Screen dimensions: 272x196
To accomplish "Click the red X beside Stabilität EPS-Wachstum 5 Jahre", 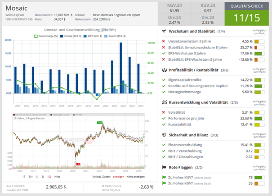I will [x=163, y=59].
